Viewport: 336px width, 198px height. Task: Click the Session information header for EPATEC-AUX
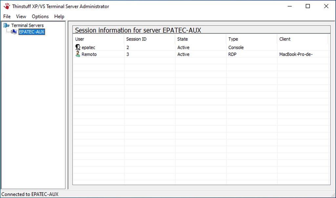pos(138,30)
